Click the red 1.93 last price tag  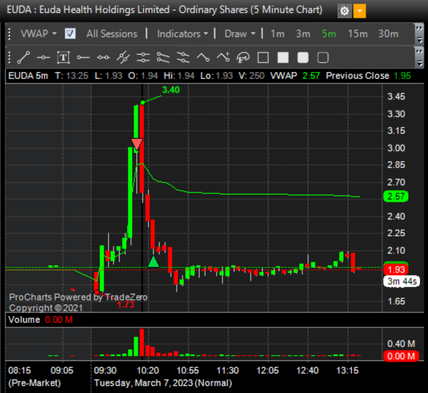pos(396,269)
